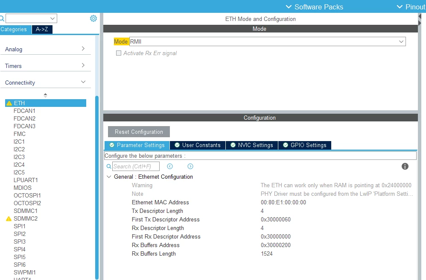Enable Activate Rx Err signal checkbox

pos(119,53)
